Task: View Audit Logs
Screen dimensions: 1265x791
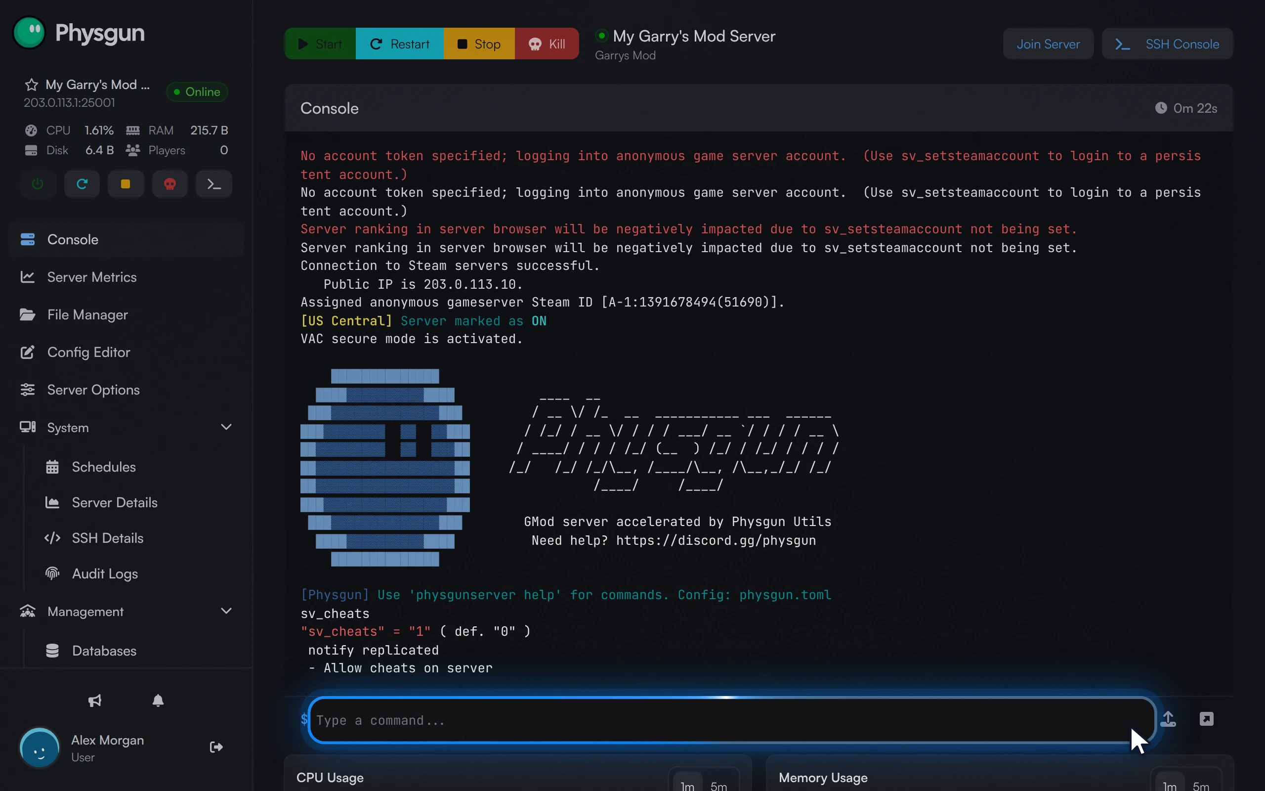Action: coord(138,574)
